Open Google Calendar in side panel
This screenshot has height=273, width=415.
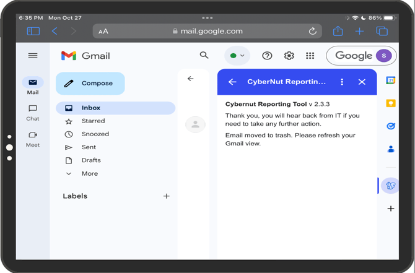(391, 80)
